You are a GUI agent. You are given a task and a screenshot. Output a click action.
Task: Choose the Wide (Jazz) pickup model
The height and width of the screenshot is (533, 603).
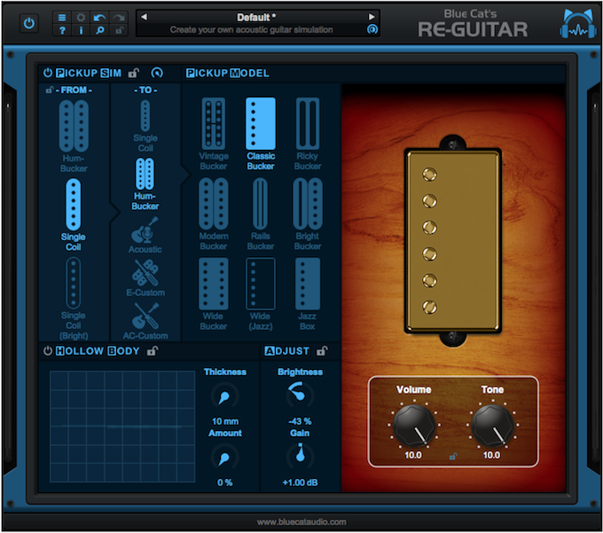click(x=261, y=294)
